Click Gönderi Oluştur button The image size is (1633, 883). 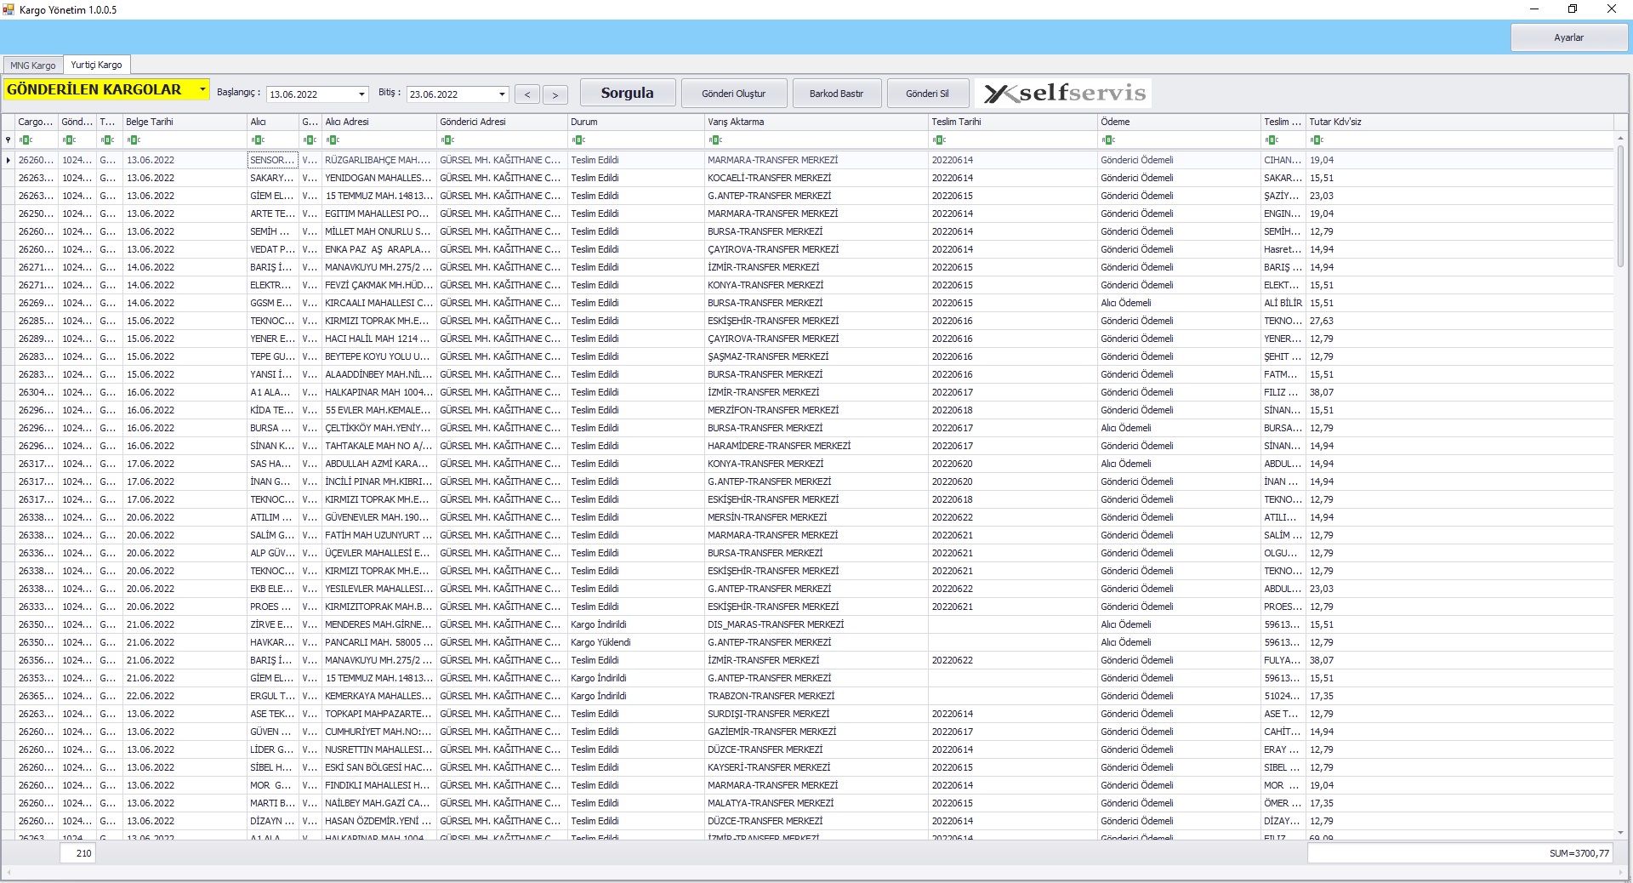(734, 94)
